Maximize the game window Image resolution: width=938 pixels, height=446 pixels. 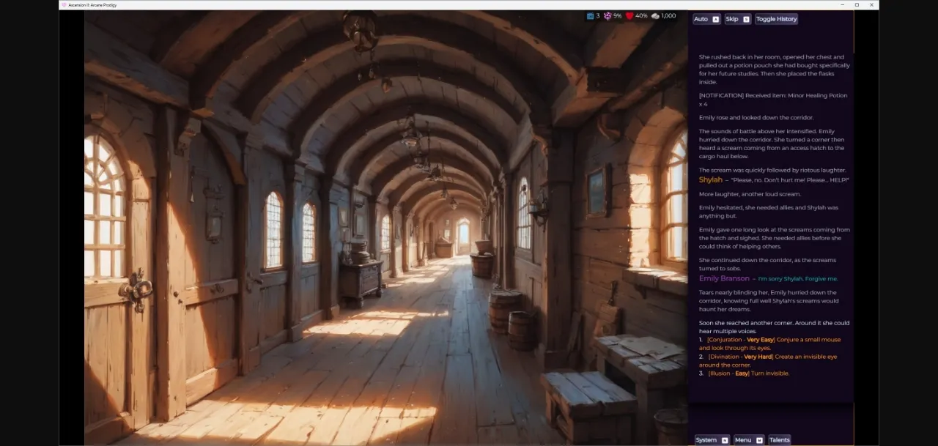tap(857, 4)
